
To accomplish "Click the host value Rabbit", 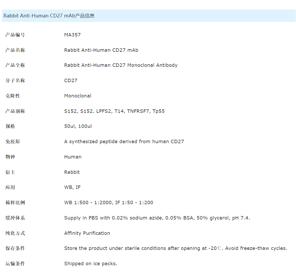I will click(72, 172).
